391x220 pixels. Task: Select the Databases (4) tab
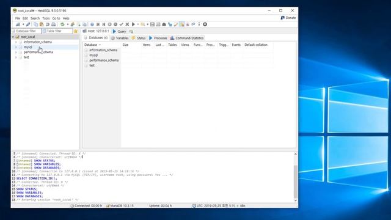(x=96, y=38)
